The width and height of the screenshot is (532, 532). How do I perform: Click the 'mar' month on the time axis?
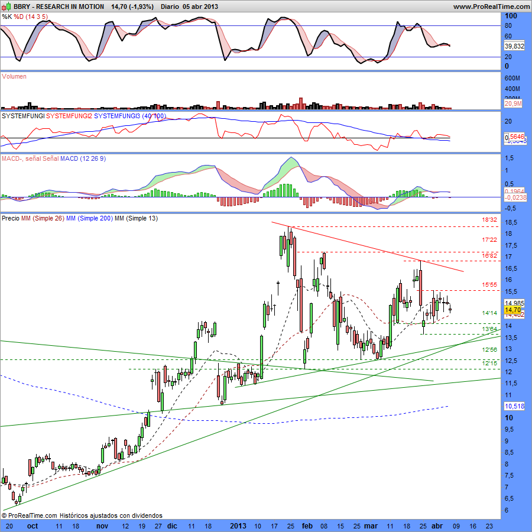coord(371,526)
